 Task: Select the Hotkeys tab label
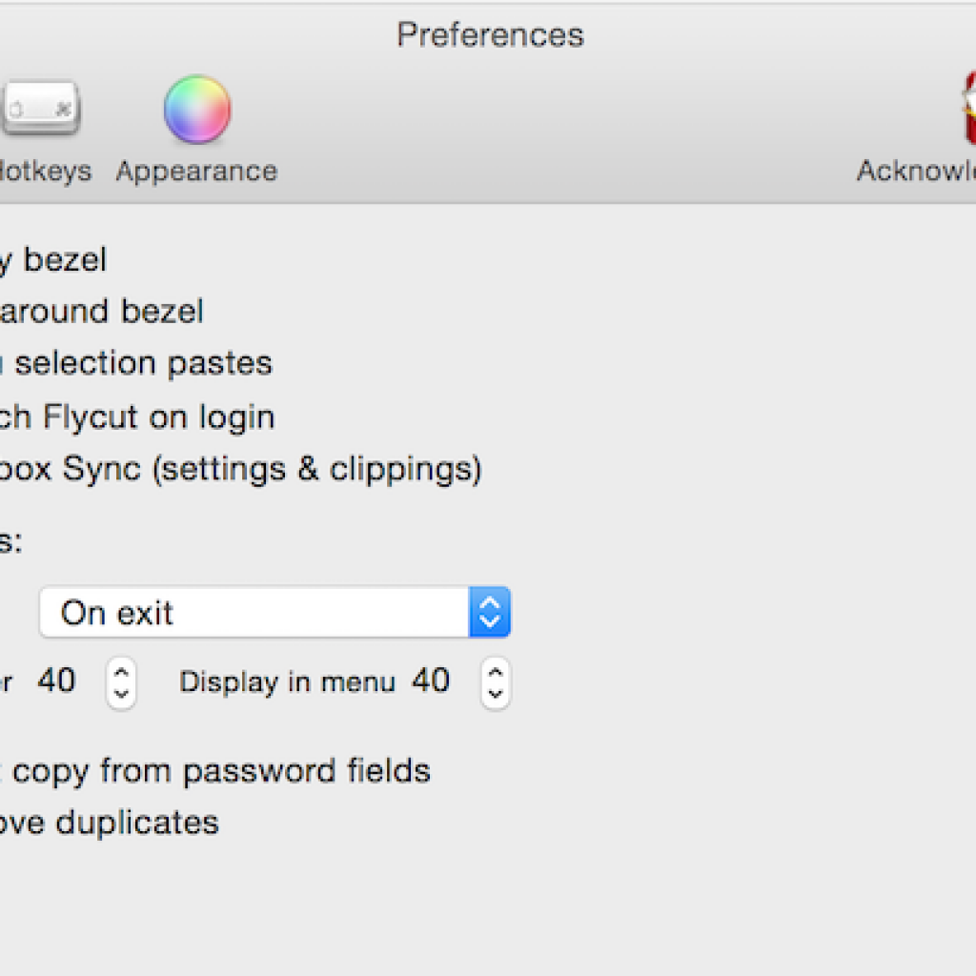click(x=46, y=172)
